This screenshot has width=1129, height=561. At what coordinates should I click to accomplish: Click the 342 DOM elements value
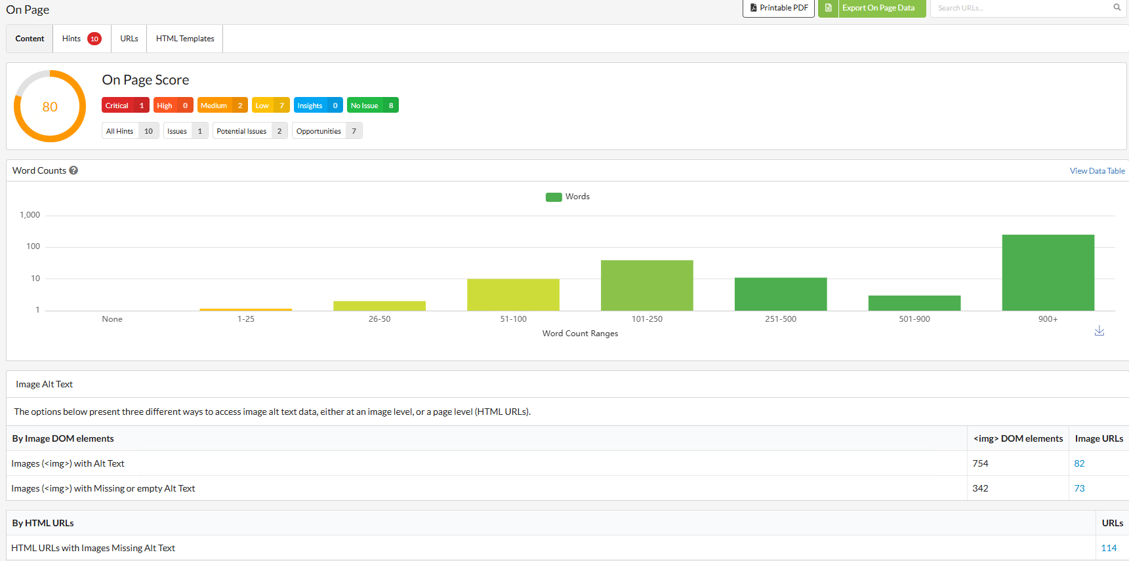point(980,488)
